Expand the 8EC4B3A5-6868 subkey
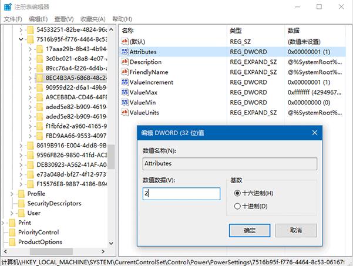353x266 pixels. pyautogui.click(x=30, y=78)
